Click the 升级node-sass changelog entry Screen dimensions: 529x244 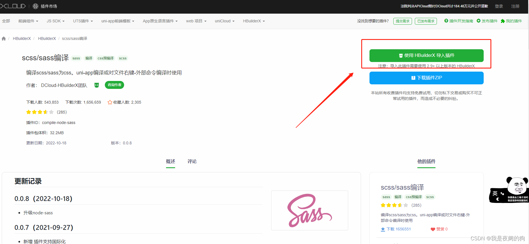[38, 213]
